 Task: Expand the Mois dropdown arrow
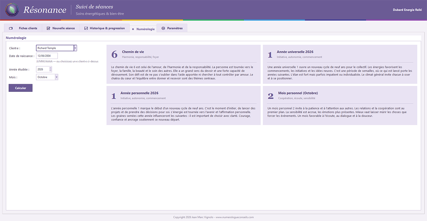pos(57,77)
